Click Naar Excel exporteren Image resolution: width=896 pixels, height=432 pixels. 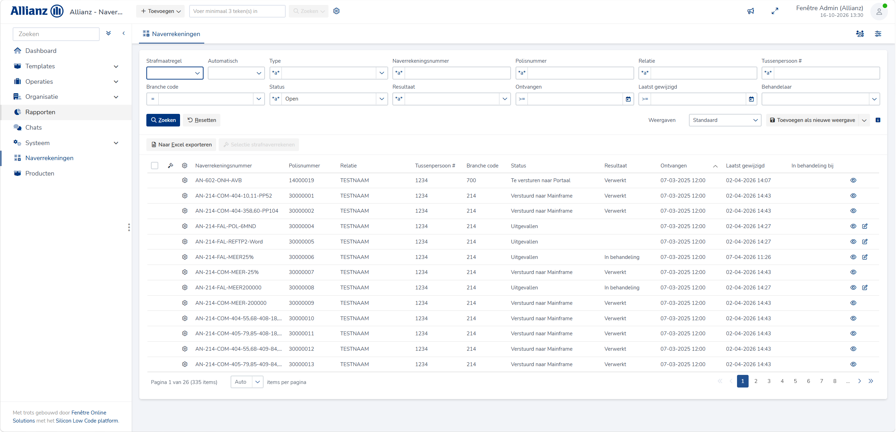coord(181,145)
